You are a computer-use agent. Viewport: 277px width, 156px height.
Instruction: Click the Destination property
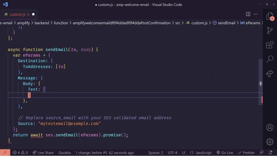coord(32,61)
